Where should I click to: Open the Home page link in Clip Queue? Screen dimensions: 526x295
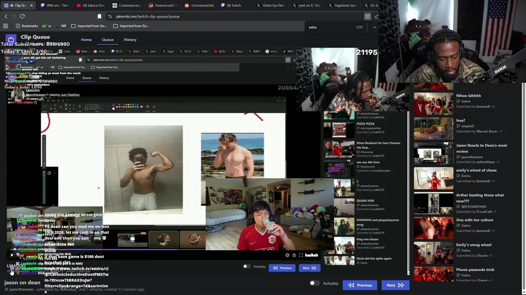pos(86,40)
